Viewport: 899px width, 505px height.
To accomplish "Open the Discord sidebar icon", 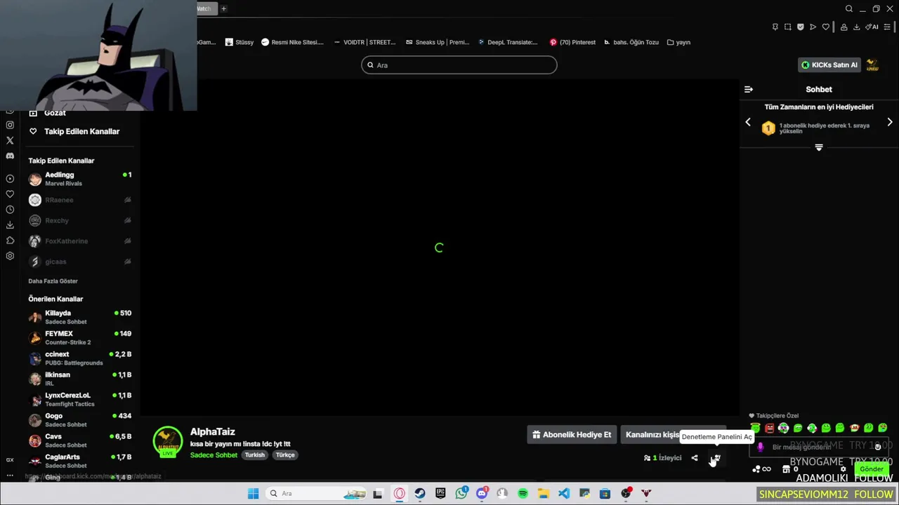I will click(x=10, y=156).
